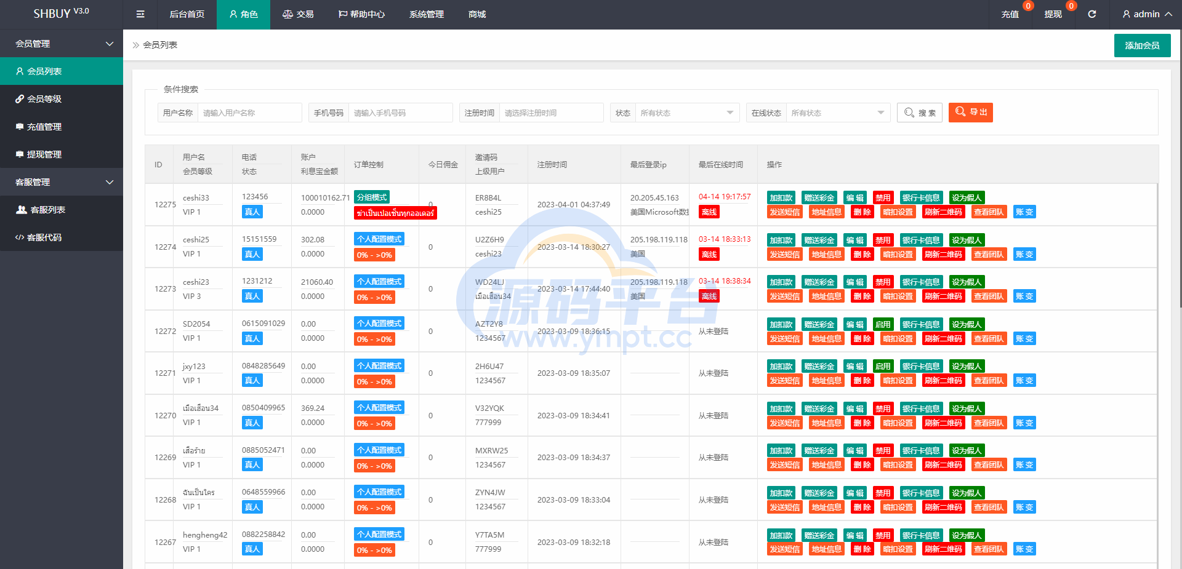
Task: Open the 状态 dropdown
Action: pyautogui.click(x=687, y=113)
